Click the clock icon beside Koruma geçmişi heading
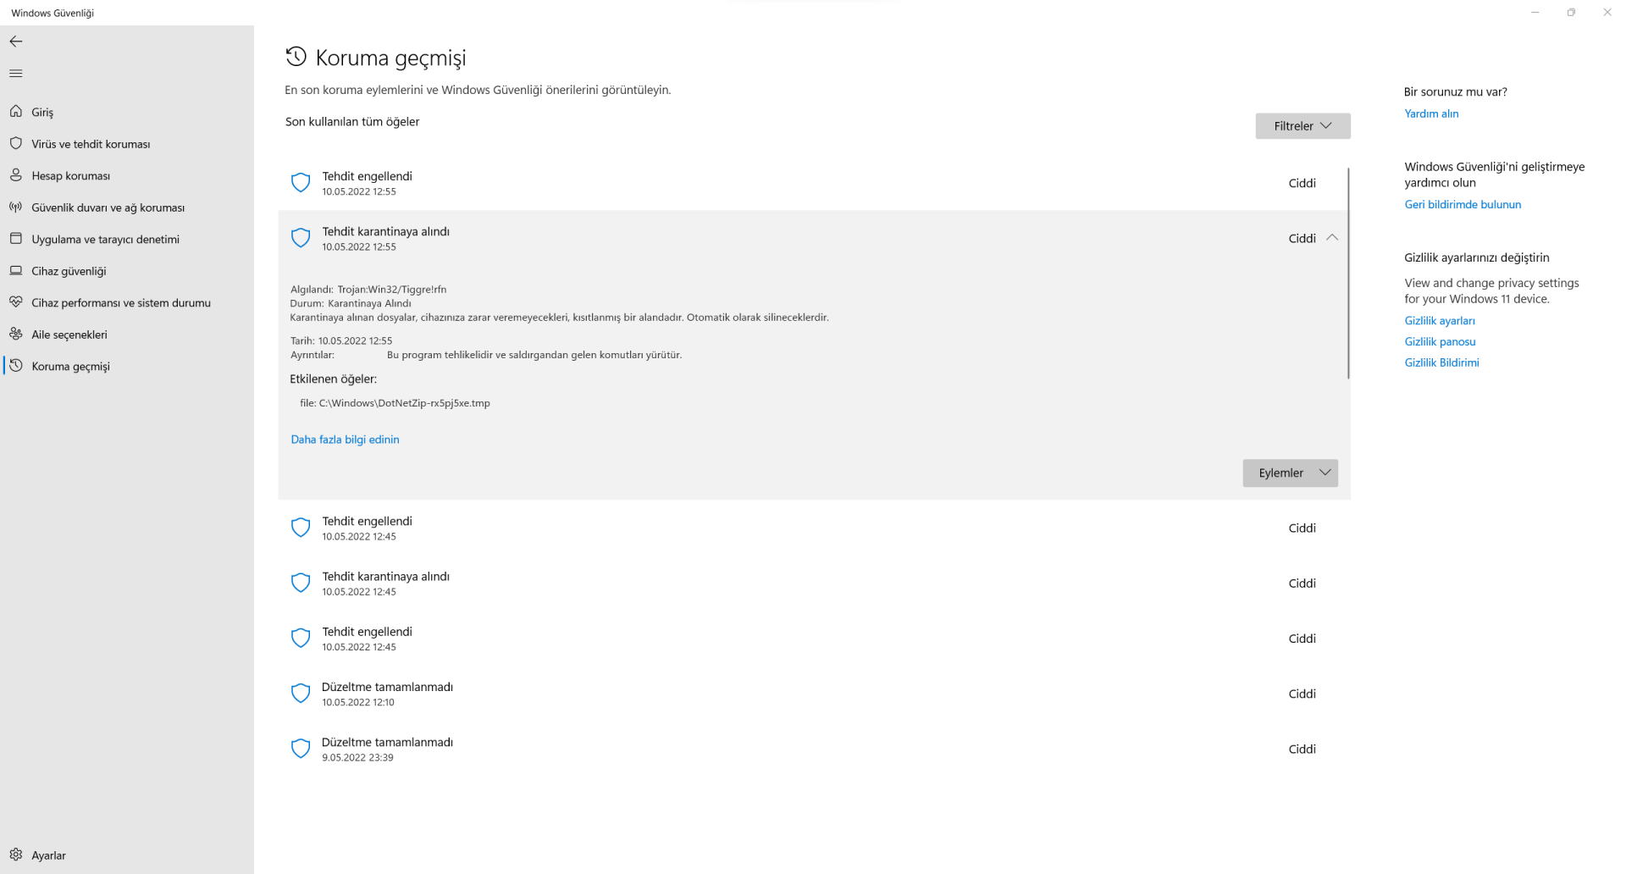1626x874 pixels. click(x=296, y=57)
